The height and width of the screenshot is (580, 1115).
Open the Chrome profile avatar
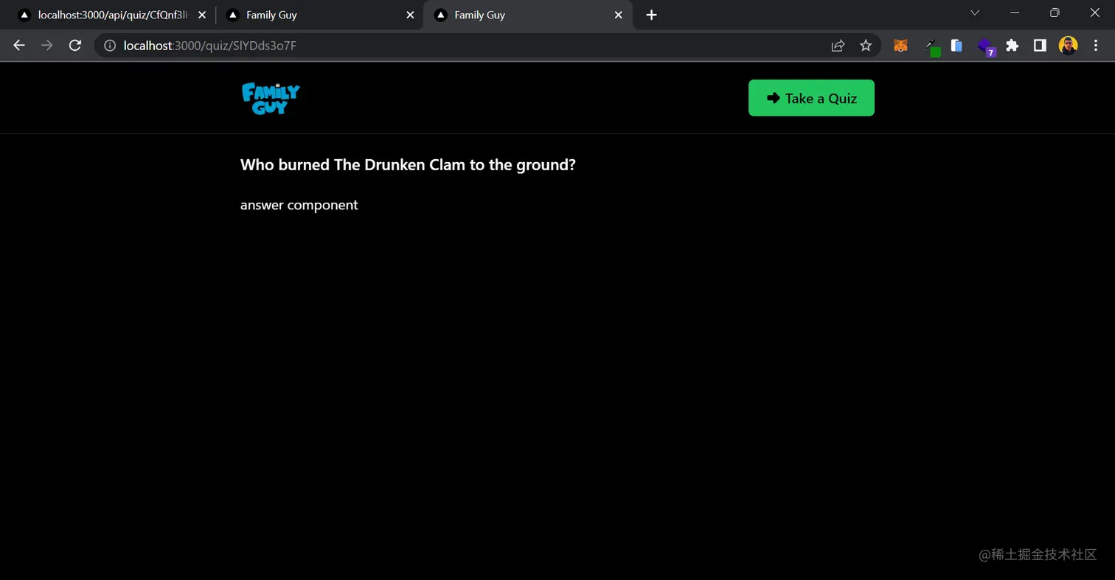pos(1068,46)
